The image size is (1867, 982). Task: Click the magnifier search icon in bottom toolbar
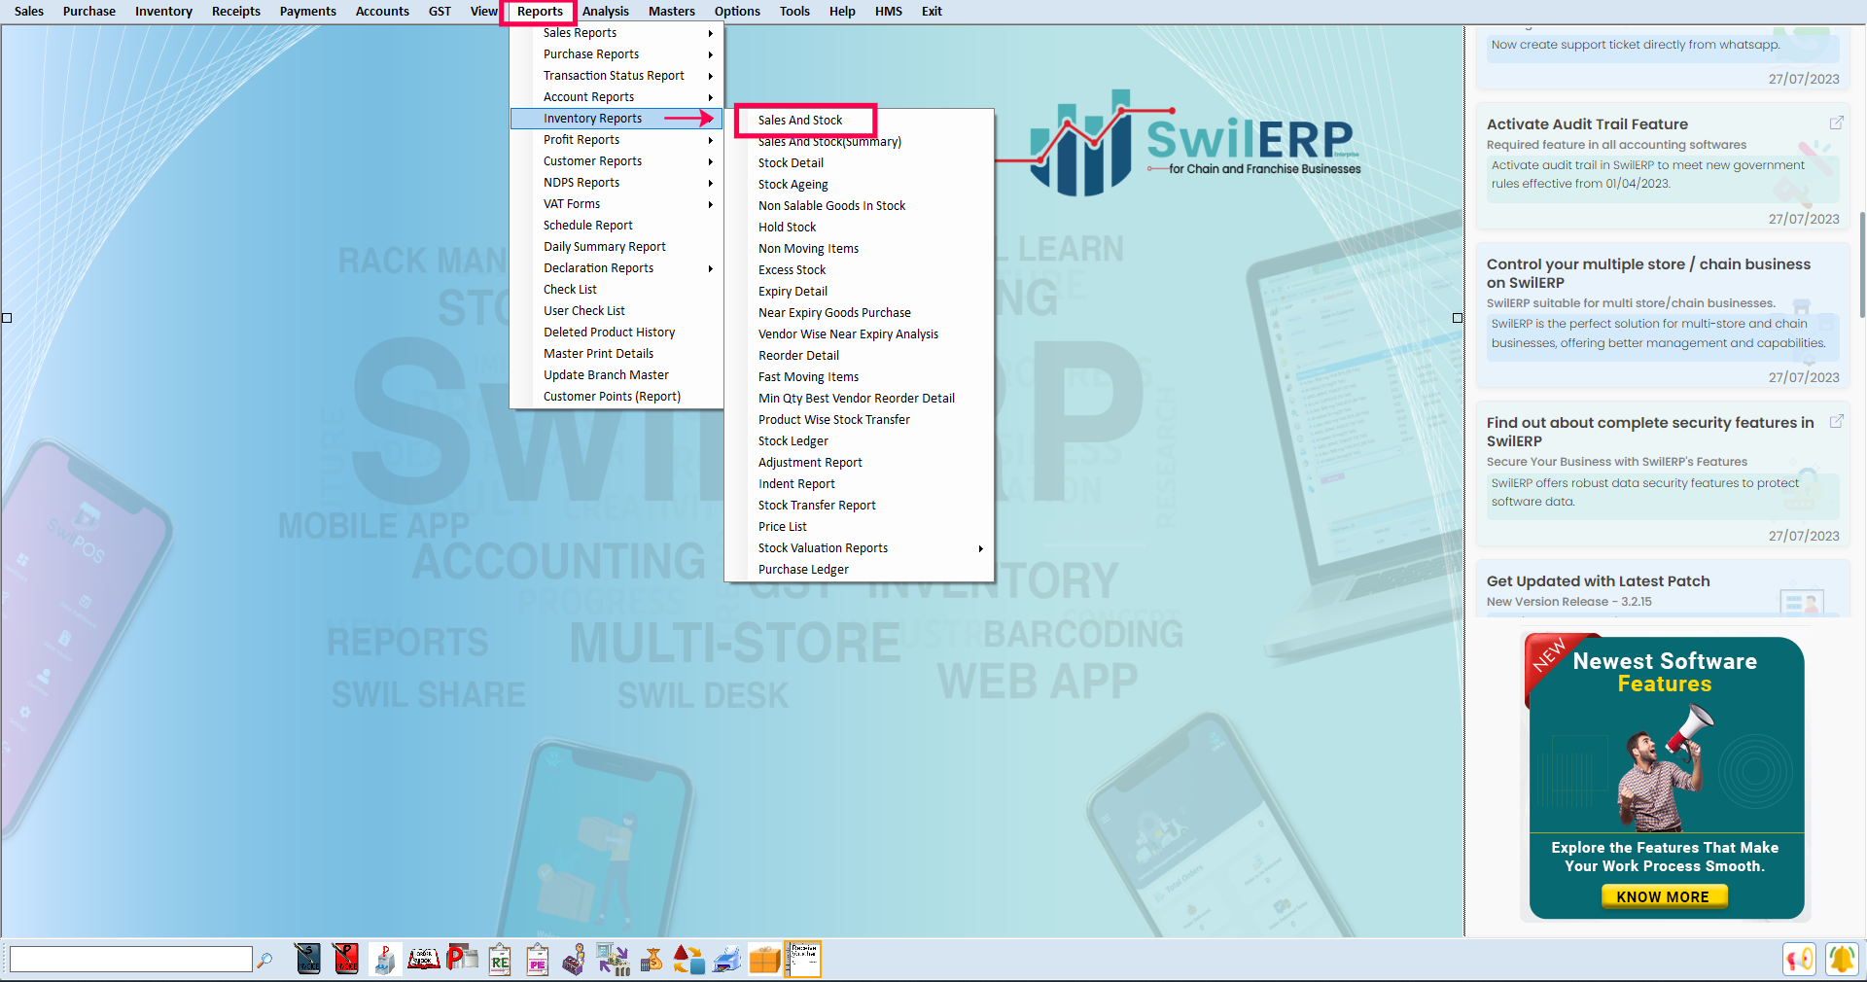pos(264,961)
